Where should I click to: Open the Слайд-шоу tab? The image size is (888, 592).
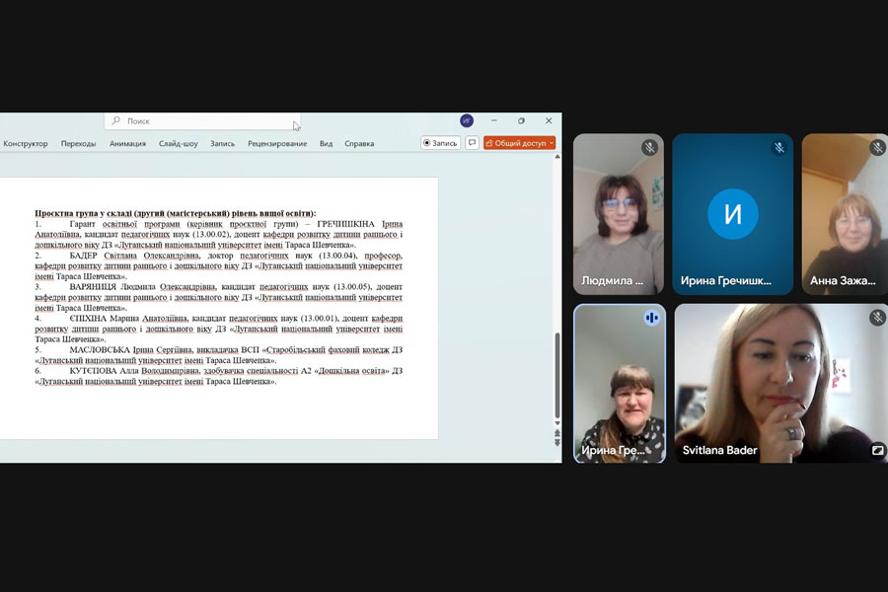point(179,144)
